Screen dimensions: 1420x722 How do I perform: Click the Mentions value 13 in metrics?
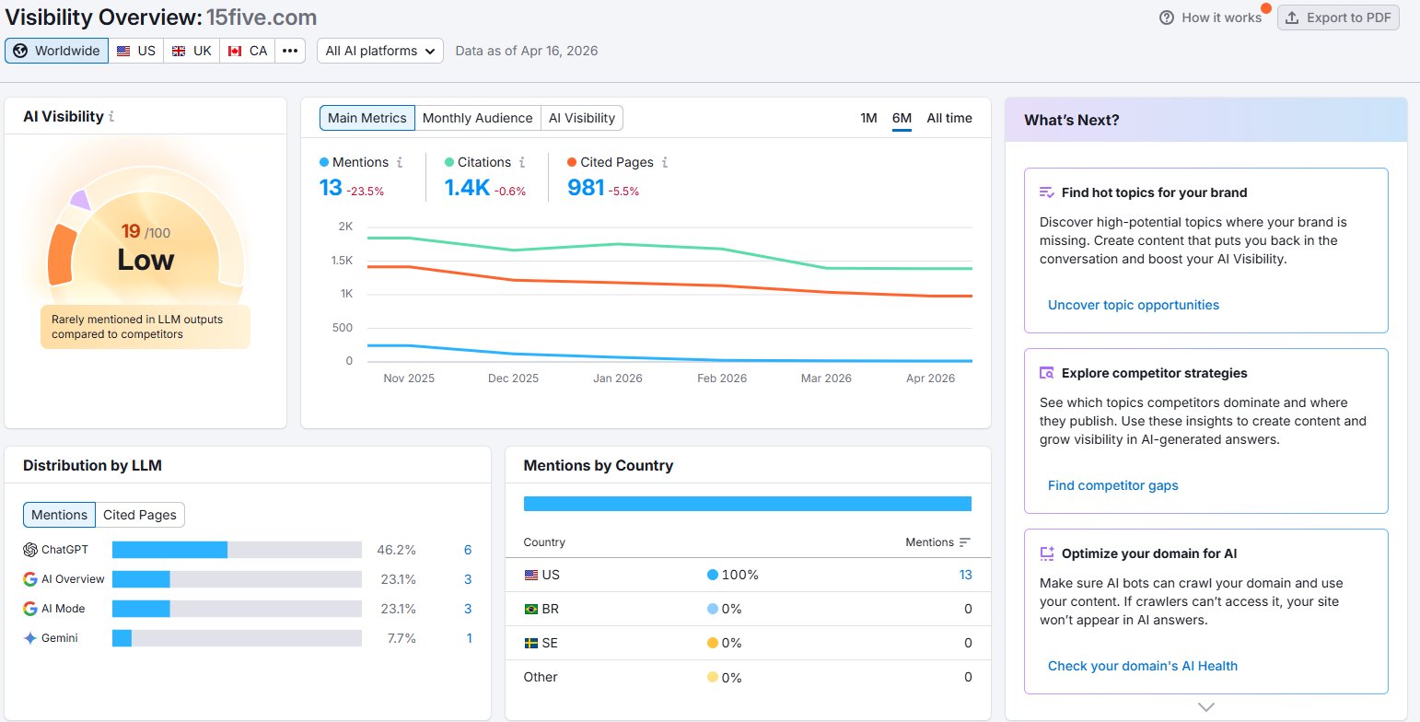tap(330, 188)
